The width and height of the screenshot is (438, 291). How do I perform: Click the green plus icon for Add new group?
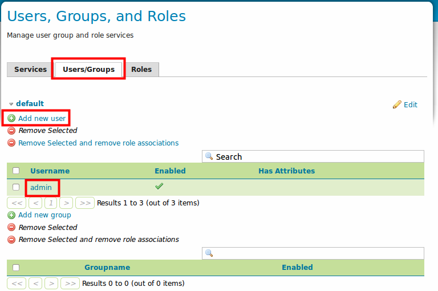point(11,215)
